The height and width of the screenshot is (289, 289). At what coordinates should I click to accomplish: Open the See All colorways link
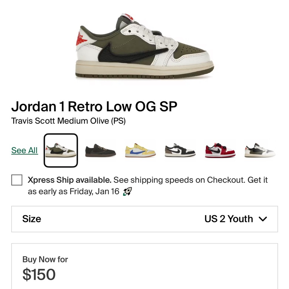(24, 150)
